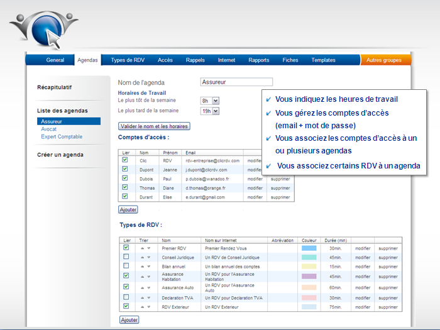440x330 pixels.
Task: Uncheck Lier for Dubois Paul
Action: pos(125,178)
